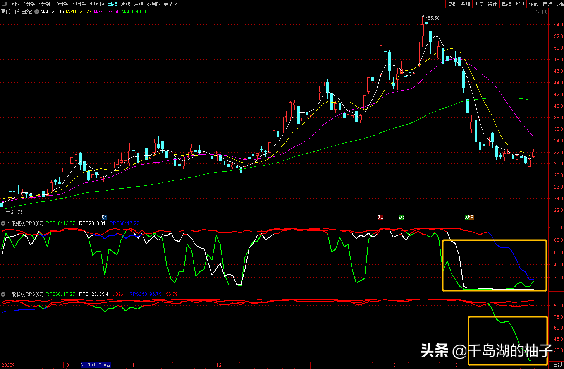The width and height of the screenshot is (564, 369).
Task: Switch to 日线 daily chart
Action: pos(112,4)
